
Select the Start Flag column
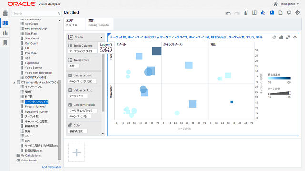pyautogui.click(x=30, y=34)
